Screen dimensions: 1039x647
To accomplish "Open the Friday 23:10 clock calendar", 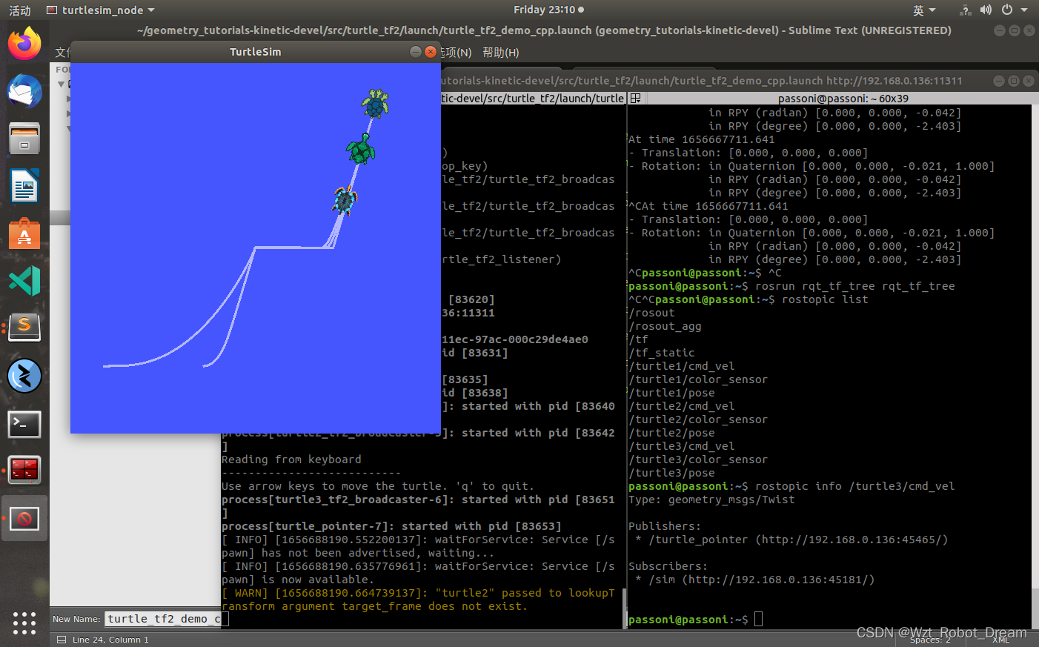I will [548, 10].
